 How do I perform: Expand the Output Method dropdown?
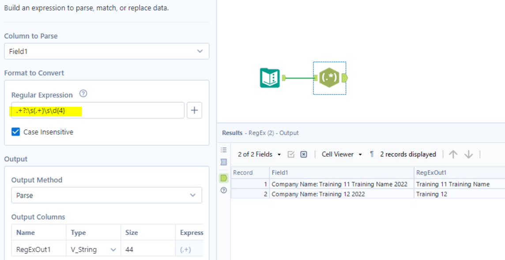106,195
